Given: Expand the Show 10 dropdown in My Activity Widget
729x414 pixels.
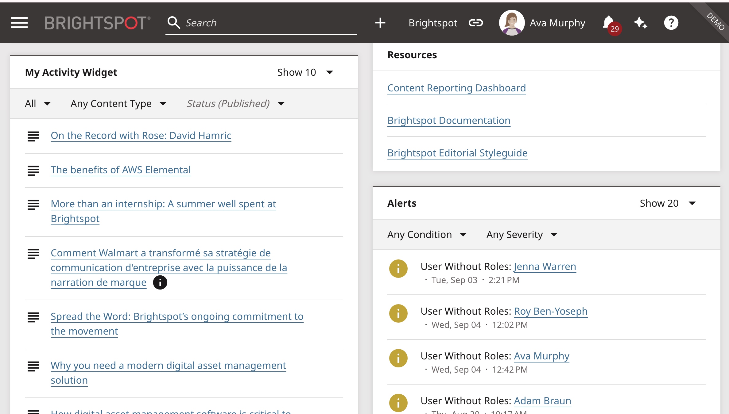Looking at the screenshot, I should (x=305, y=72).
